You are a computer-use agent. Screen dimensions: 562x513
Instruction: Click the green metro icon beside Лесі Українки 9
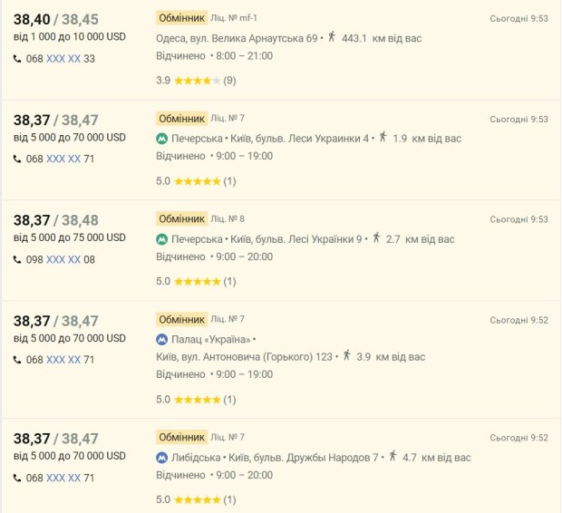[161, 239]
